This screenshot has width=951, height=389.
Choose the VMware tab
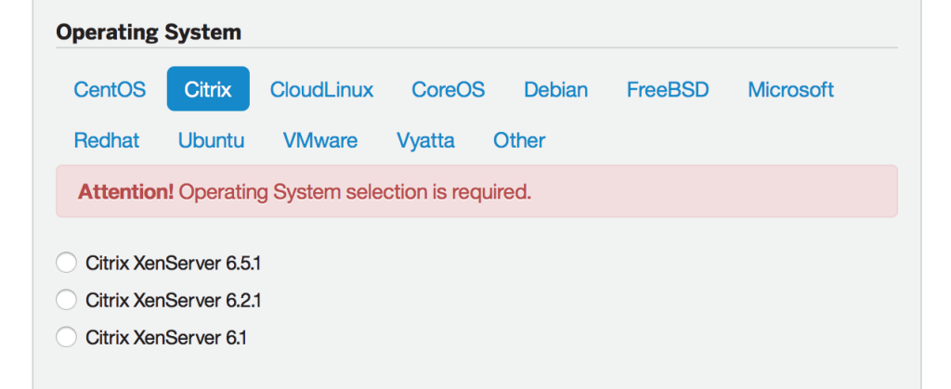(320, 140)
